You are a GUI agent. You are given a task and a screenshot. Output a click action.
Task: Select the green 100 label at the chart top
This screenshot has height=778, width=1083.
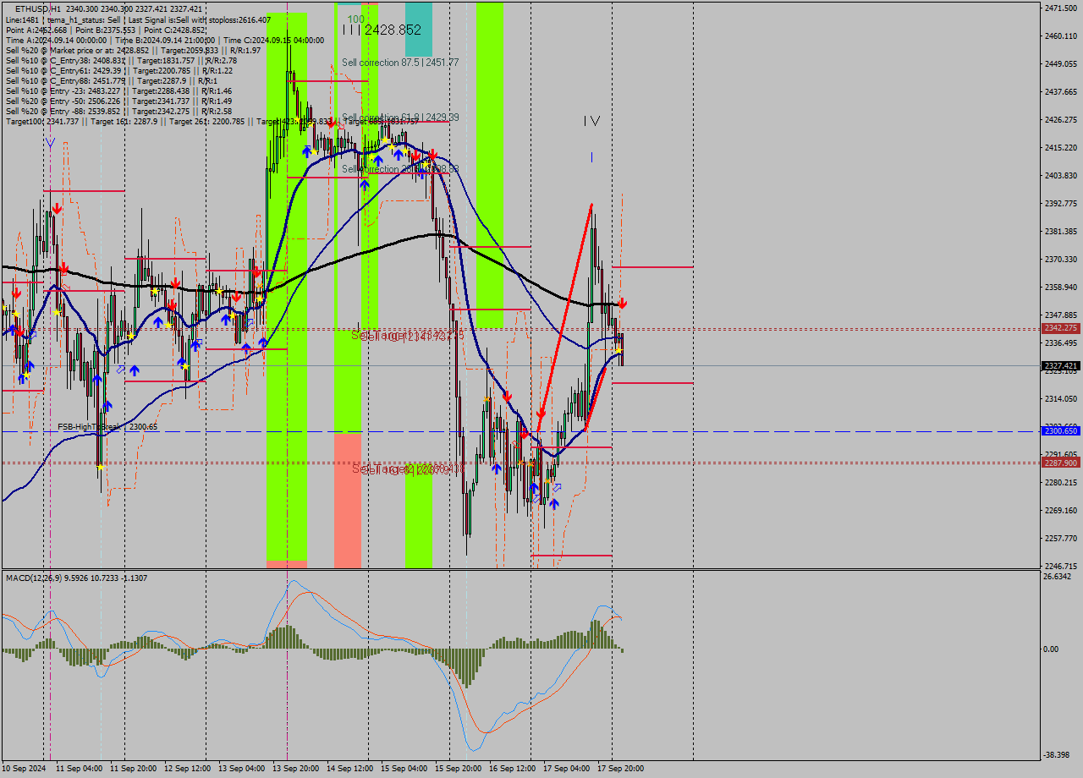(356, 19)
